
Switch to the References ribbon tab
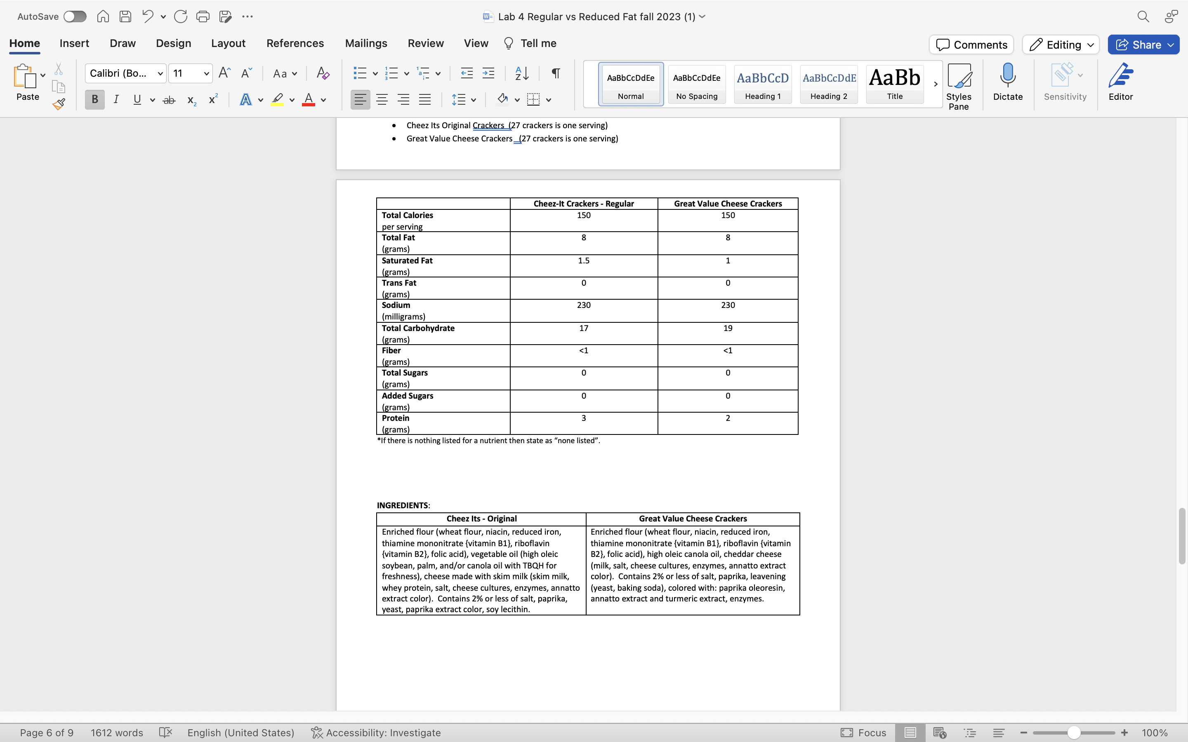click(x=295, y=43)
